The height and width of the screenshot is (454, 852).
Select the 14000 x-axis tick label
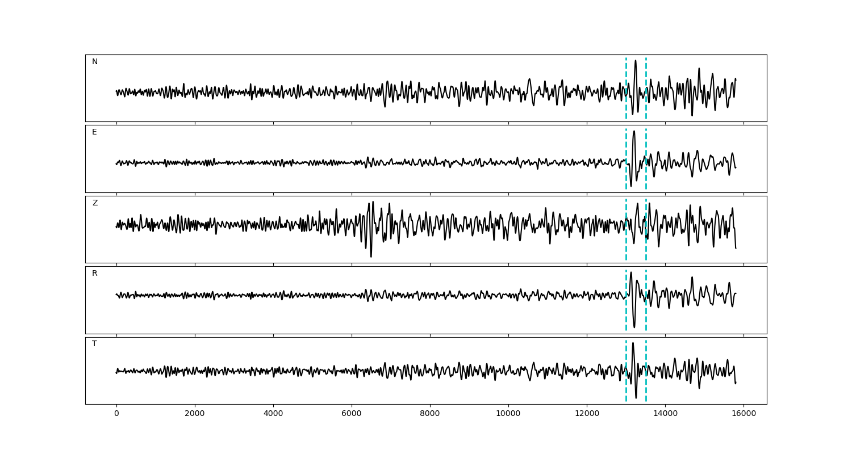pos(665,414)
